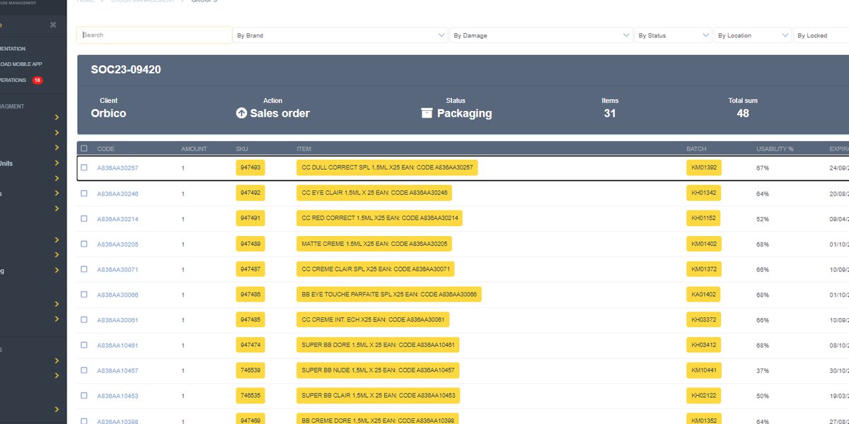Open the Download Mobile App sidebar item
Viewport: 849px width, 424px height.
(21, 64)
